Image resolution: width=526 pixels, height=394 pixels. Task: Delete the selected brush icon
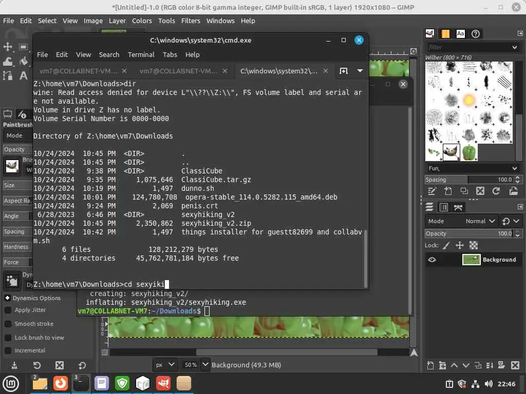point(480,191)
